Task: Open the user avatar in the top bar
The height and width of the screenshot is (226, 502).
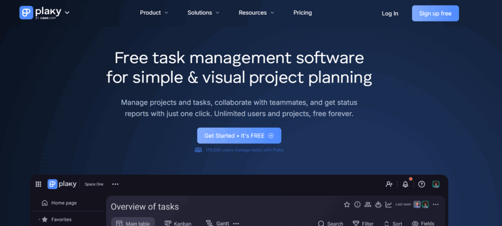Action: click(x=436, y=184)
